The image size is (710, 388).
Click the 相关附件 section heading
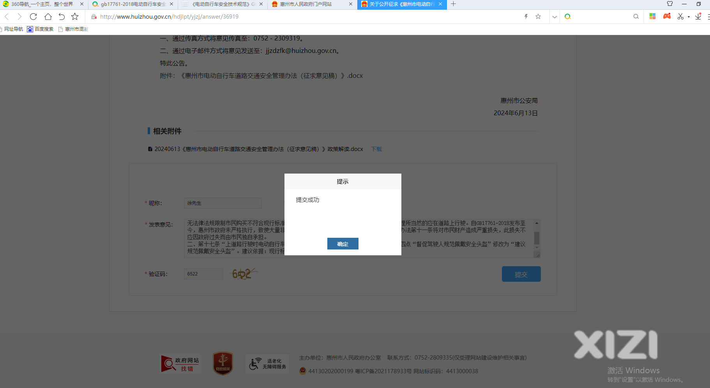(x=167, y=131)
